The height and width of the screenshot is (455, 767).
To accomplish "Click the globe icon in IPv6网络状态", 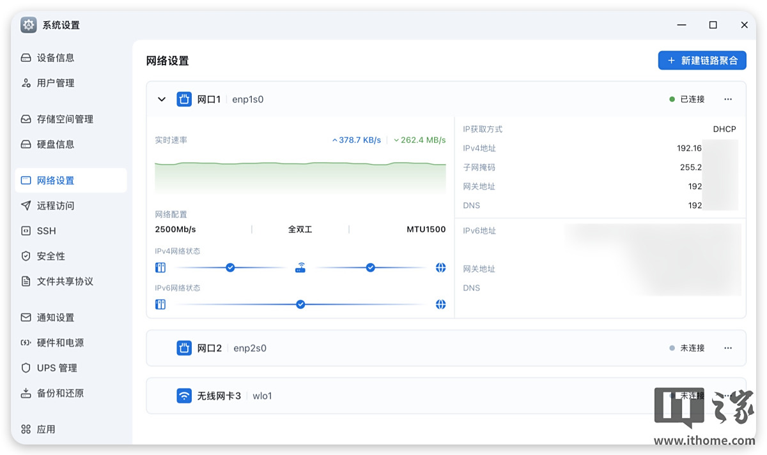I will click(x=440, y=304).
